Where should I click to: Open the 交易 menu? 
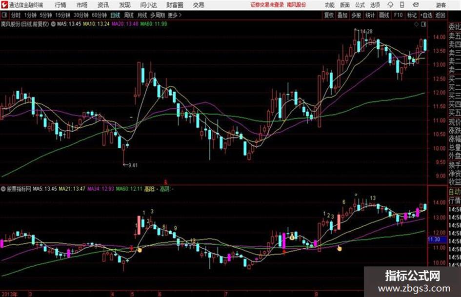pos(199,5)
